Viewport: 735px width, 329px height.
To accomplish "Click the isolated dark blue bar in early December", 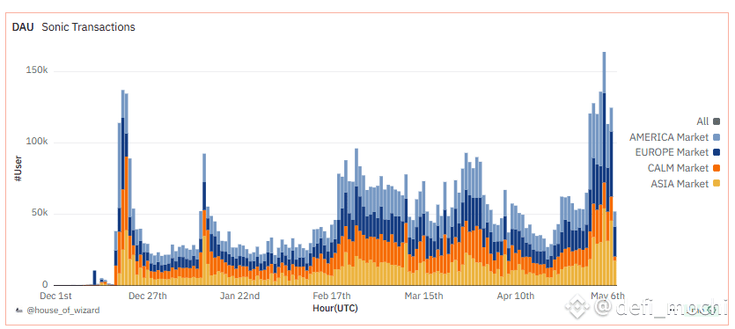I will [x=95, y=278].
